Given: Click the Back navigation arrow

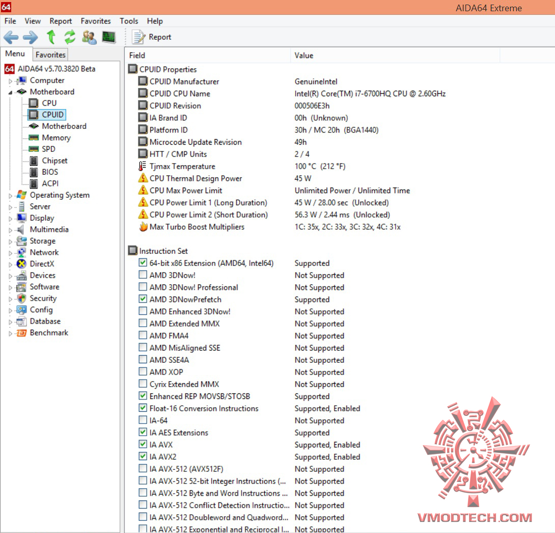Looking at the screenshot, I should coord(11,37).
